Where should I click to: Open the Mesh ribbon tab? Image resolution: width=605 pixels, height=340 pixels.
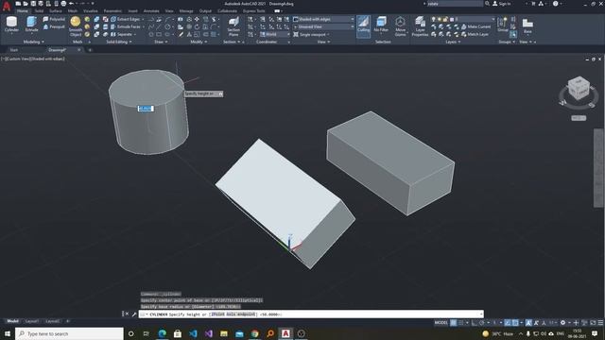[x=73, y=11]
